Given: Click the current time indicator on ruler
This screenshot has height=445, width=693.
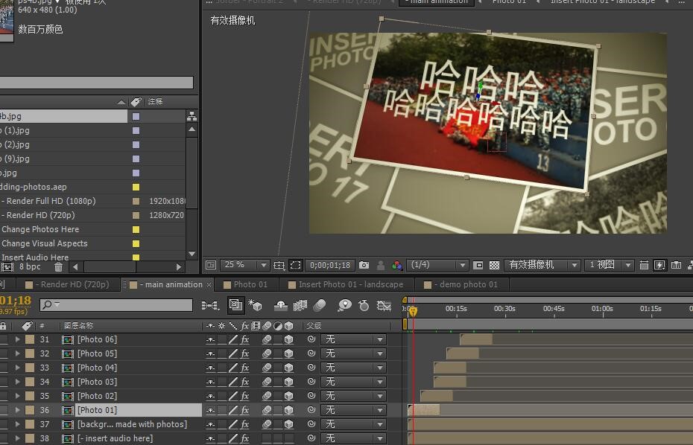Looking at the screenshot, I should (413, 312).
